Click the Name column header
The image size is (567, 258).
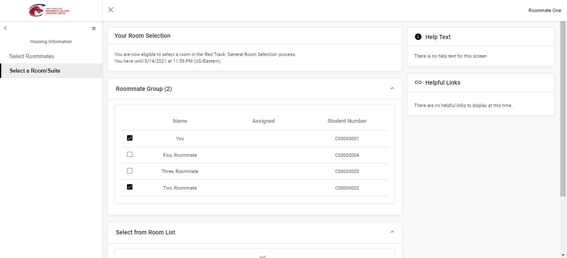pos(180,121)
